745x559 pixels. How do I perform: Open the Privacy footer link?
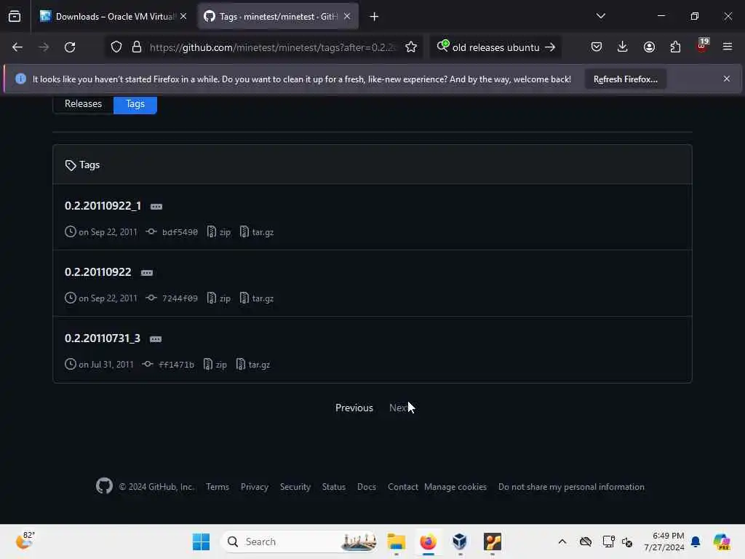click(x=254, y=487)
